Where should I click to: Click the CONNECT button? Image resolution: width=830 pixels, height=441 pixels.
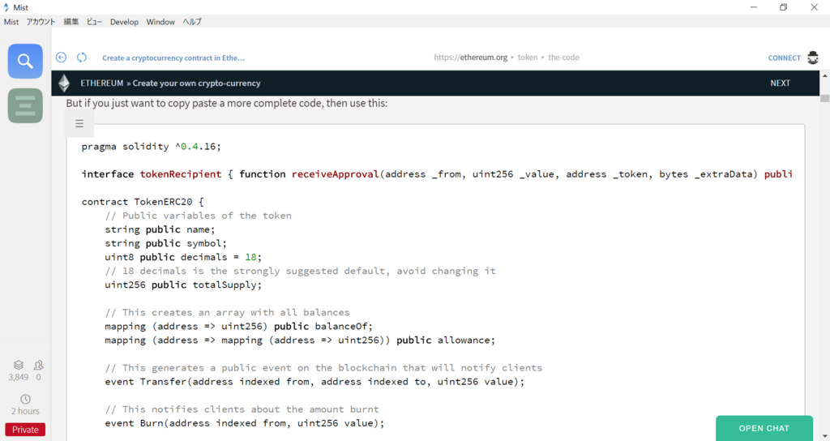(784, 58)
